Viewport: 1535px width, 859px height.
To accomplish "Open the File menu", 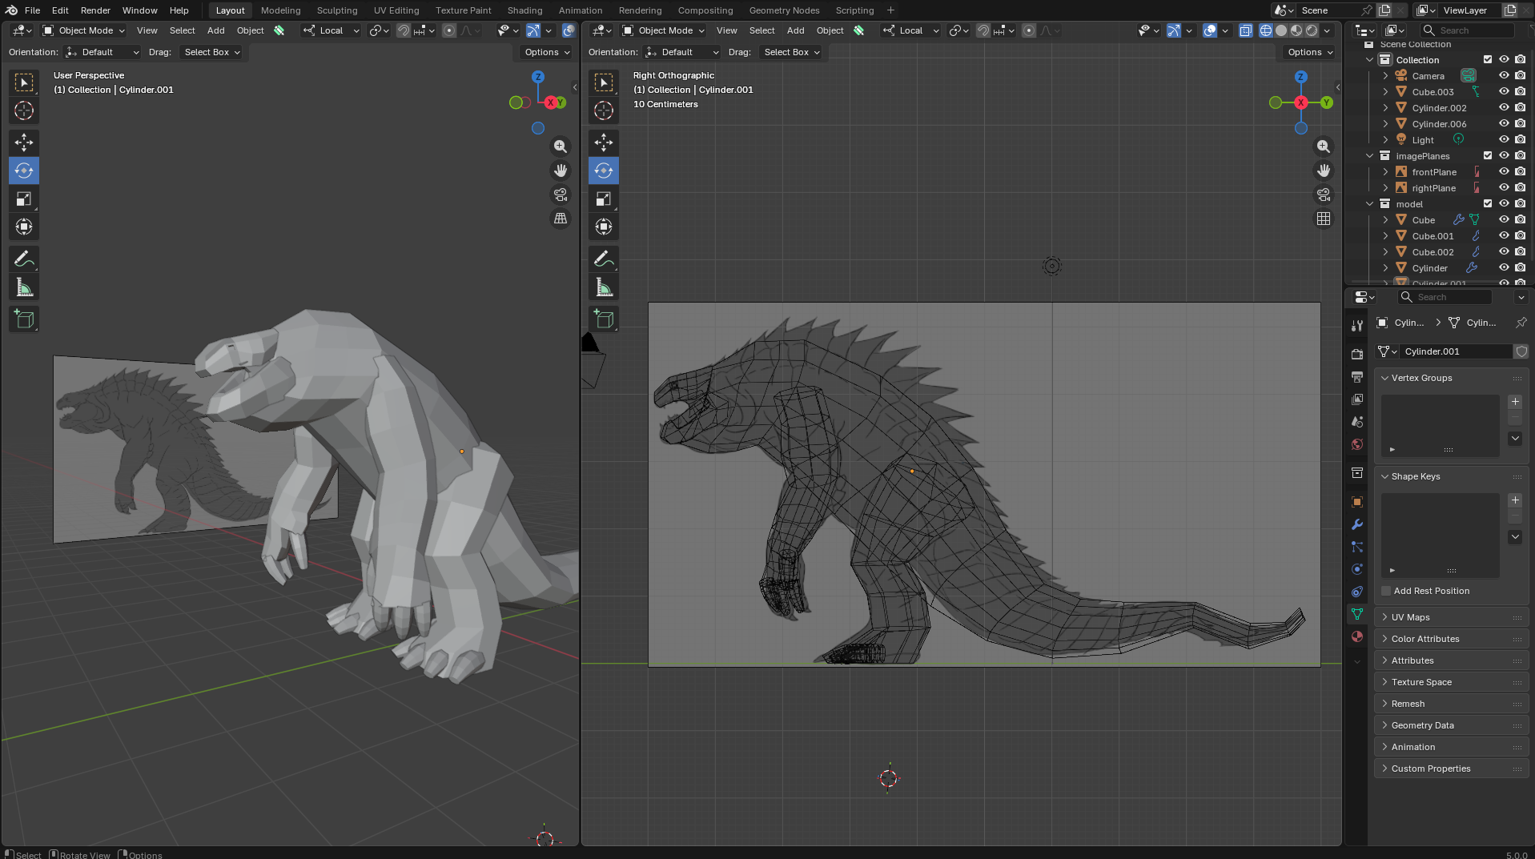I will (x=32, y=10).
